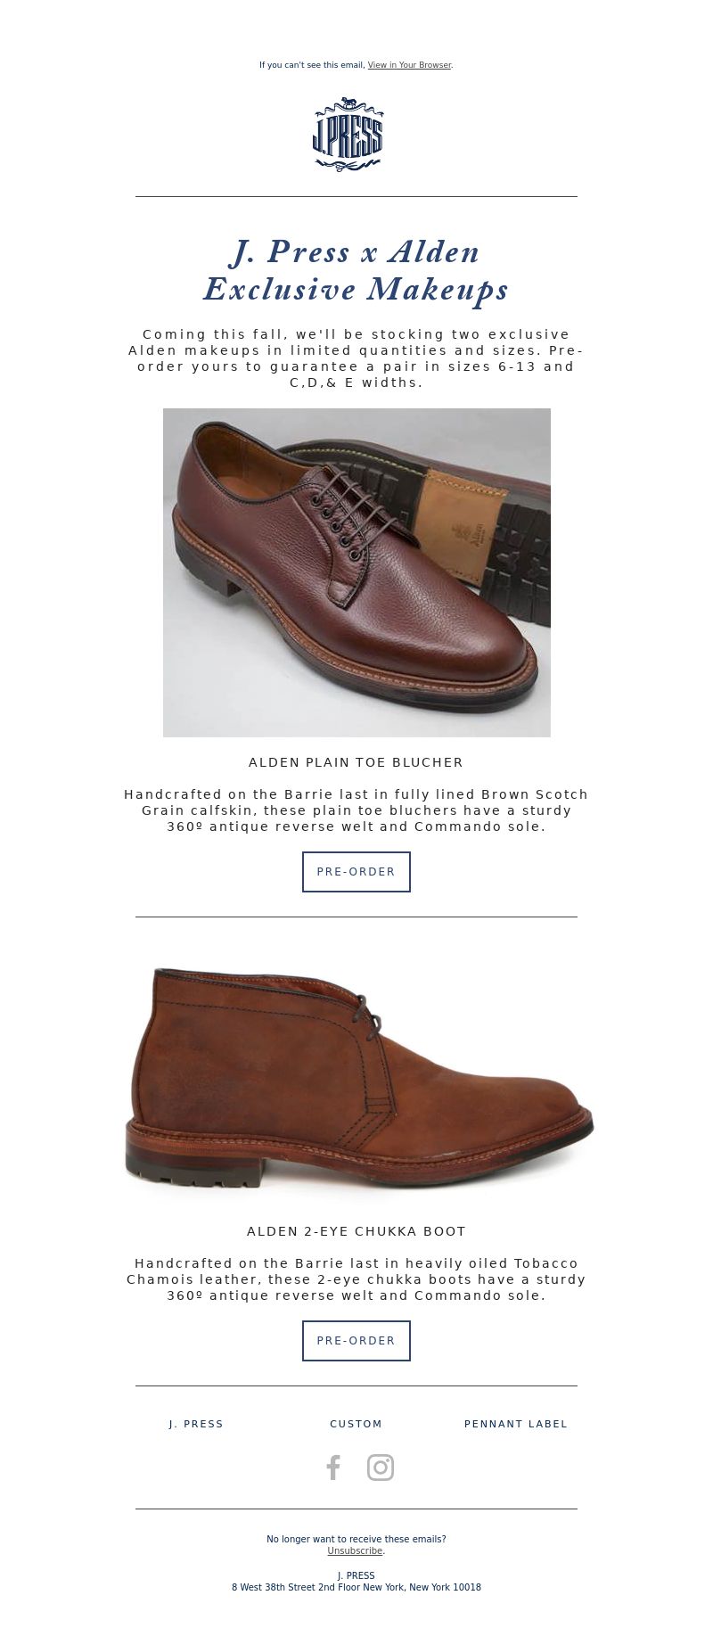Click the Unsubscribe link
Image resolution: width=713 pixels, height=1628 pixels.
(x=355, y=1550)
